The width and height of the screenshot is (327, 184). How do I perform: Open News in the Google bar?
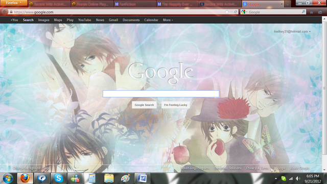pos(100,20)
